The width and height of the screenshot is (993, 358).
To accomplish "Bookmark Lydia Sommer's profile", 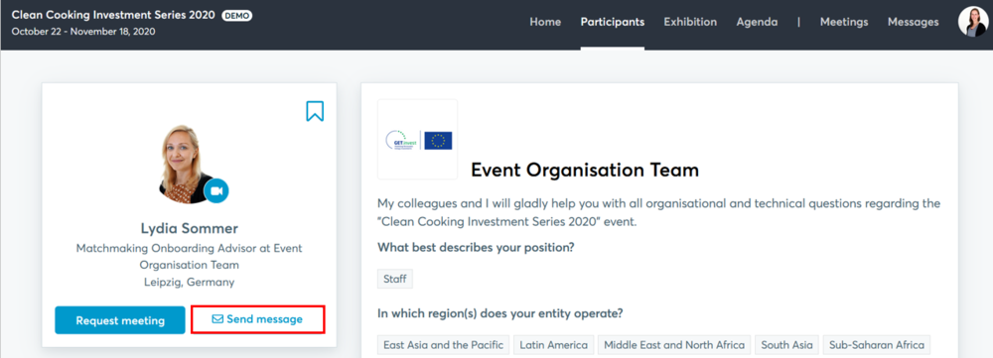I will (315, 111).
